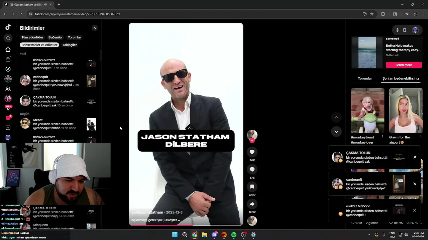
Task: Follow creator with red plus badge
Action: [x=252, y=140]
